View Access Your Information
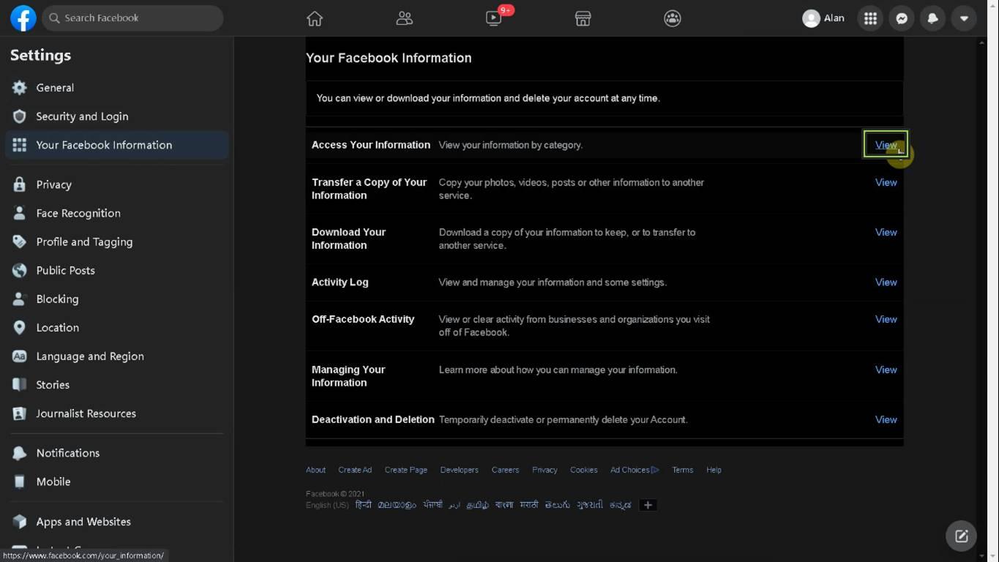The height and width of the screenshot is (562, 999). tap(886, 145)
